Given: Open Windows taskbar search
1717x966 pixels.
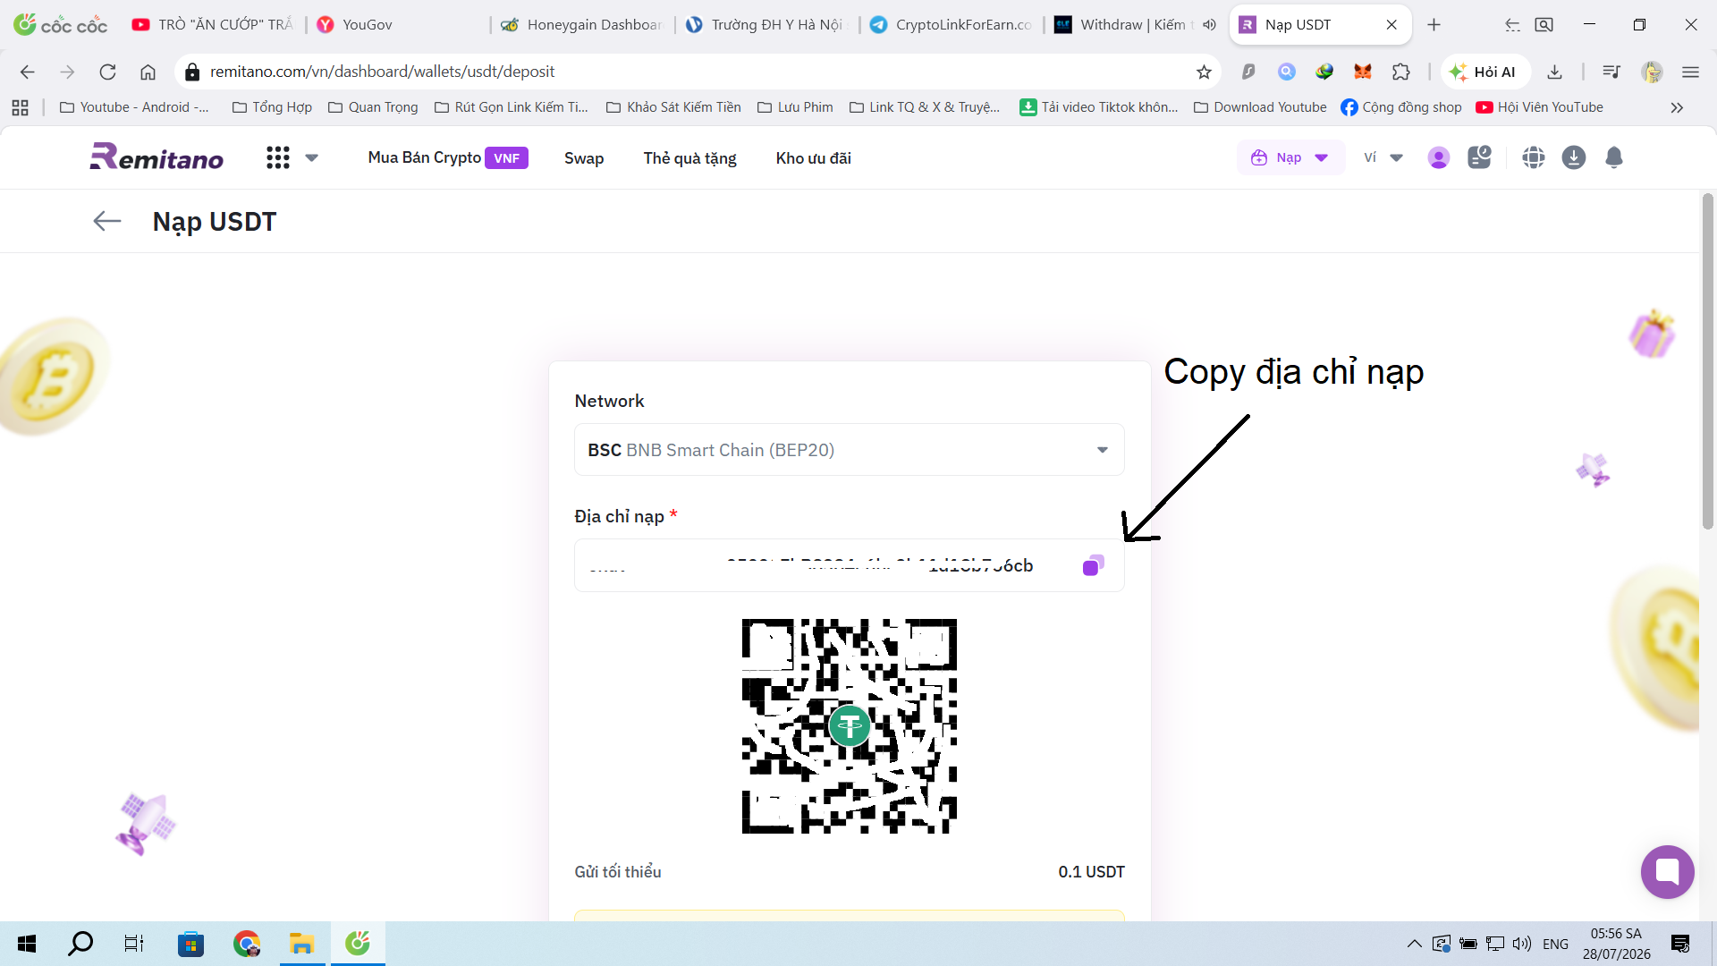Looking at the screenshot, I should point(80,944).
